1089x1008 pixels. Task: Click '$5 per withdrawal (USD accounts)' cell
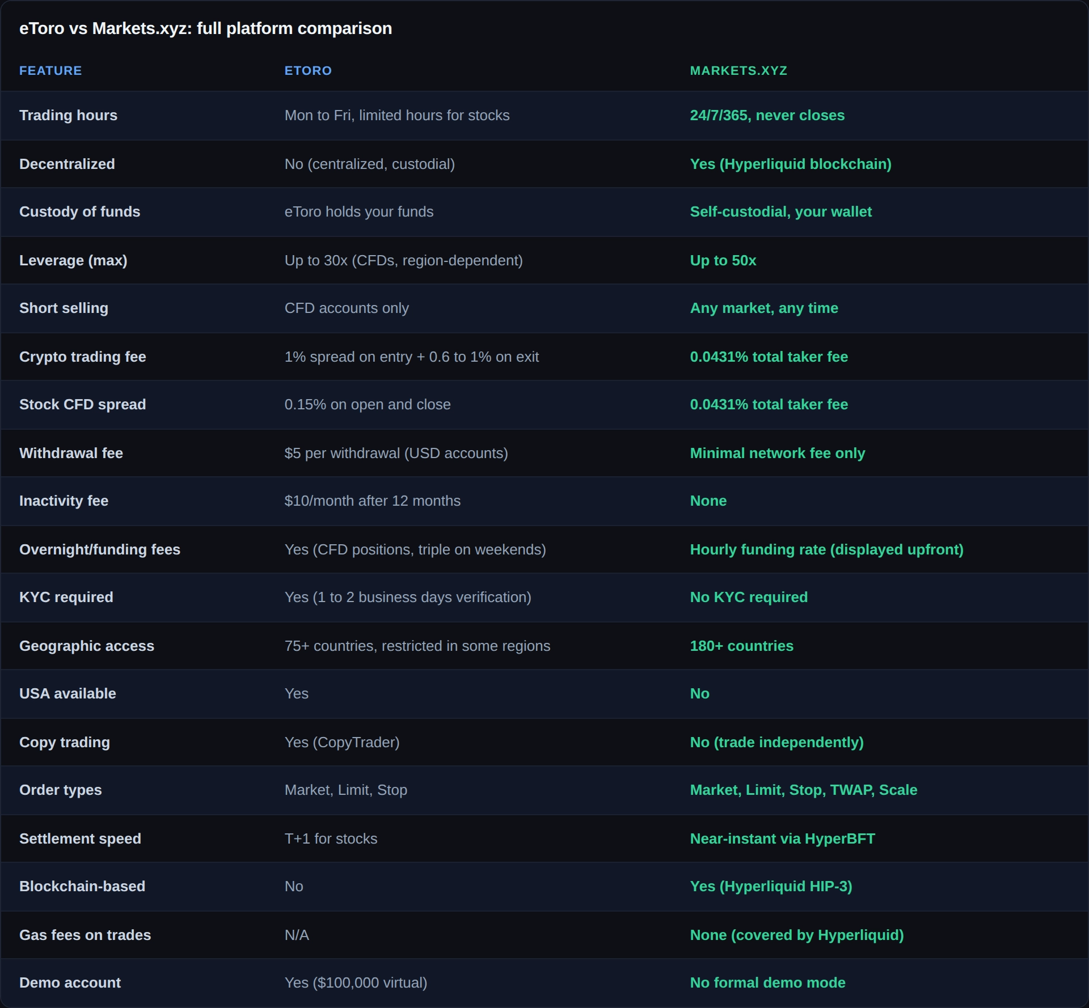click(x=396, y=453)
